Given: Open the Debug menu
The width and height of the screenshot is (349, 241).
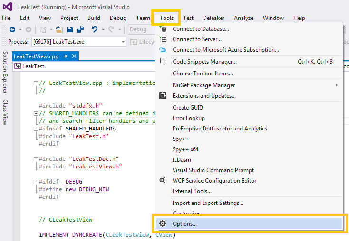Looking at the screenshot, I should click(118, 18).
